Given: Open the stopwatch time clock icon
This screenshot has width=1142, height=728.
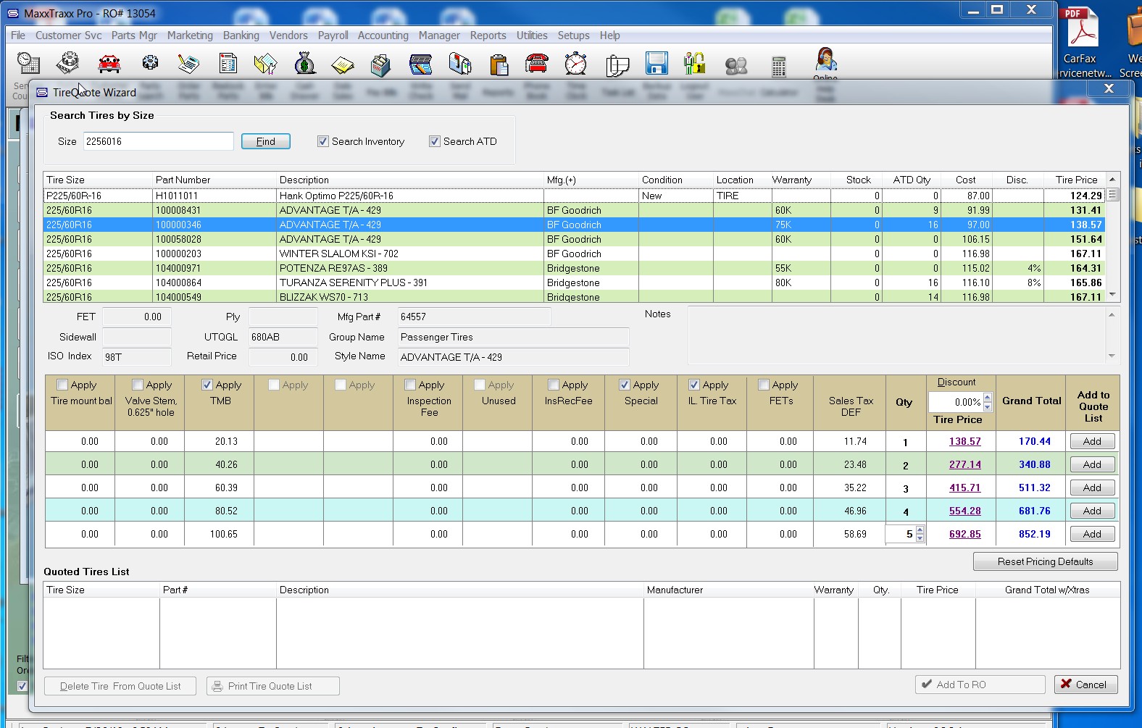Looking at the screenshot, I should pyautogui.click(x=576, y=64).
